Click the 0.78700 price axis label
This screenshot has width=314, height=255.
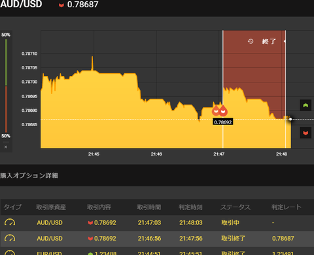(x=29, y=82)
